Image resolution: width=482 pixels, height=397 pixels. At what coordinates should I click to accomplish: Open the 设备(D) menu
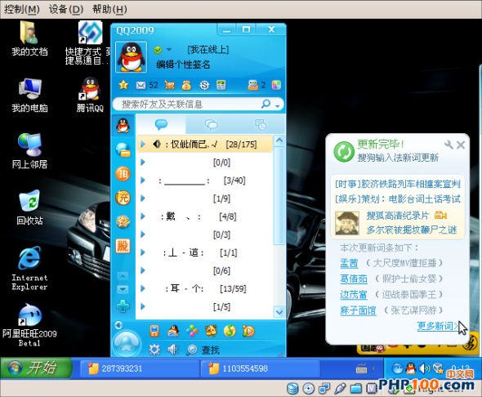[x=66, y=9]
